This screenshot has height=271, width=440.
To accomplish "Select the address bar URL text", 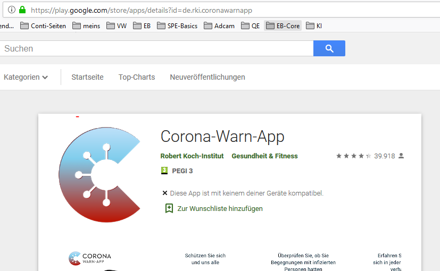I will point(142,11).
